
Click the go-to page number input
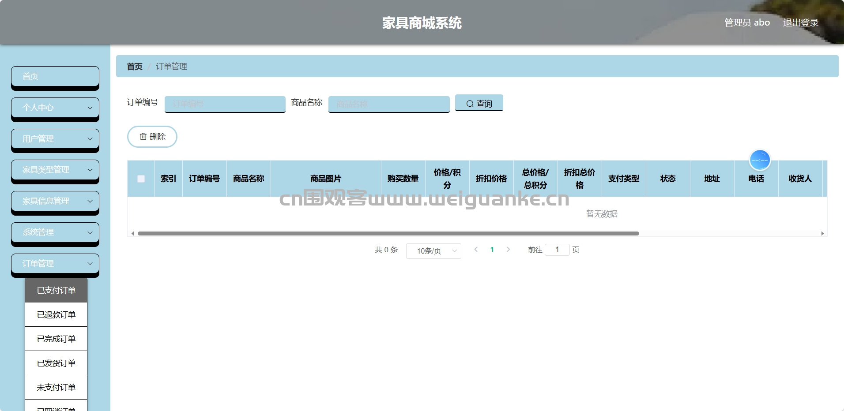[557, 250]
